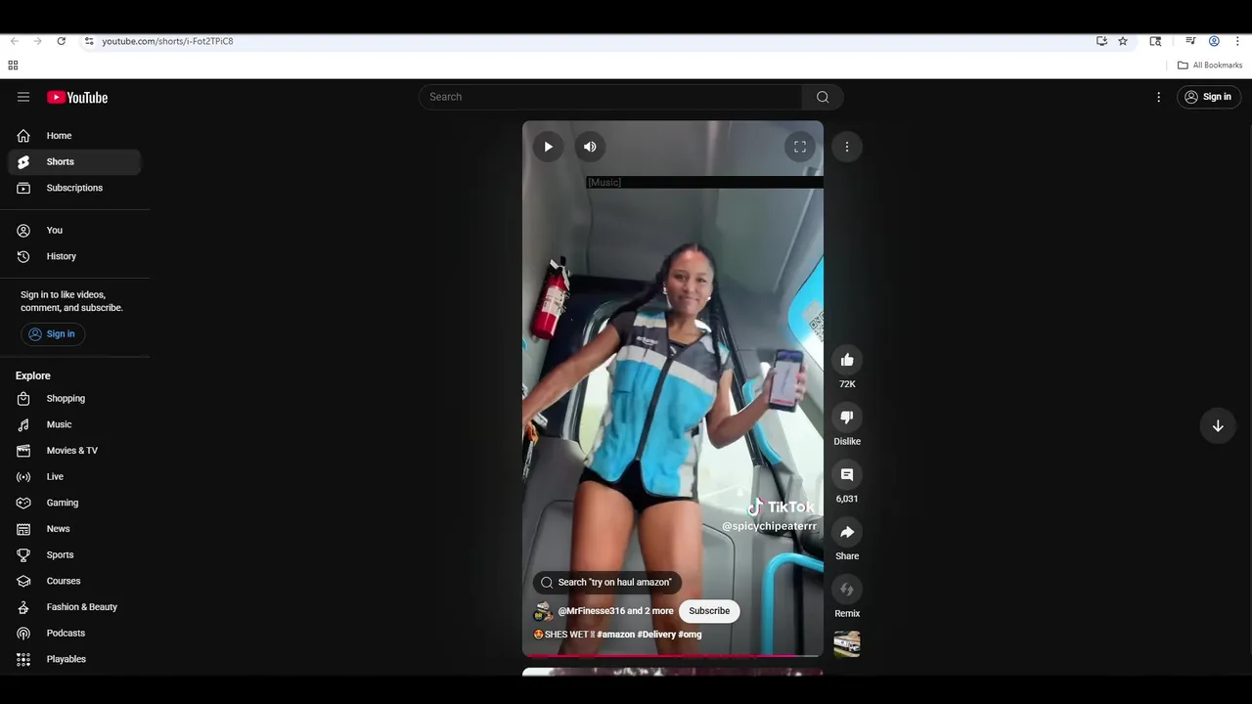Image resolution: width=1252 pixels, height=704 pixels.
Task: Go back in browser history
Action: click(x=14, y=41)
